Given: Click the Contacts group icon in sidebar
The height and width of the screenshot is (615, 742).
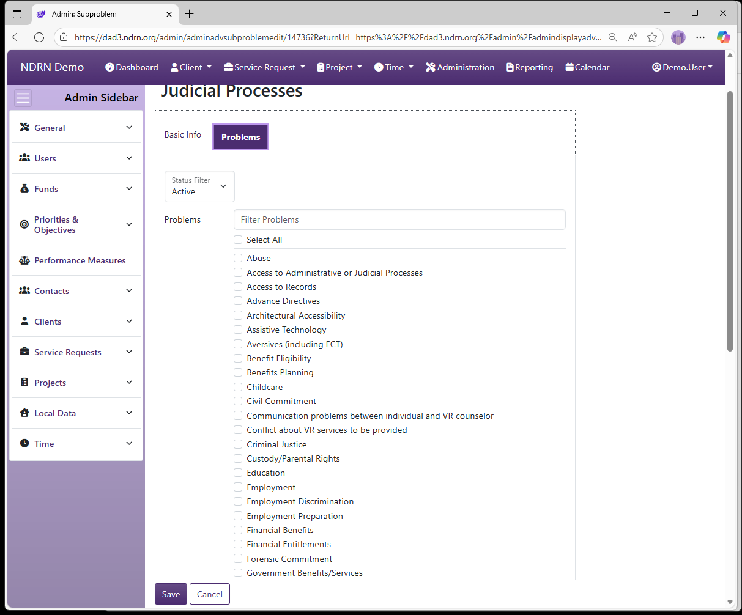Looking at the screenshot, I should 24,290.
